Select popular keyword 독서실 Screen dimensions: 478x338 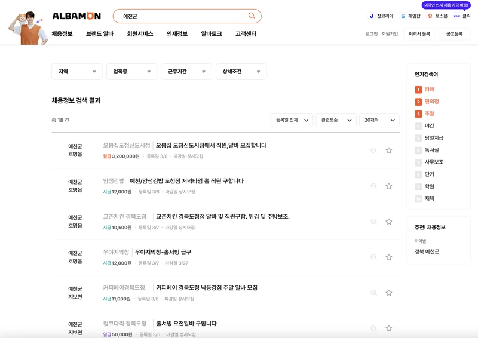pos(431,150)
